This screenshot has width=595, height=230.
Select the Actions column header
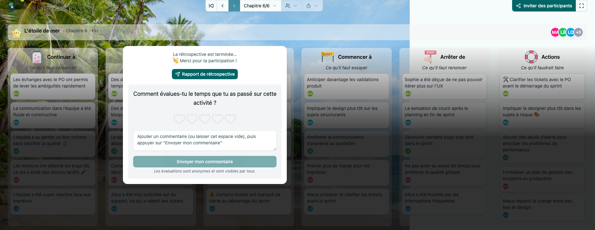click(550, 57)
